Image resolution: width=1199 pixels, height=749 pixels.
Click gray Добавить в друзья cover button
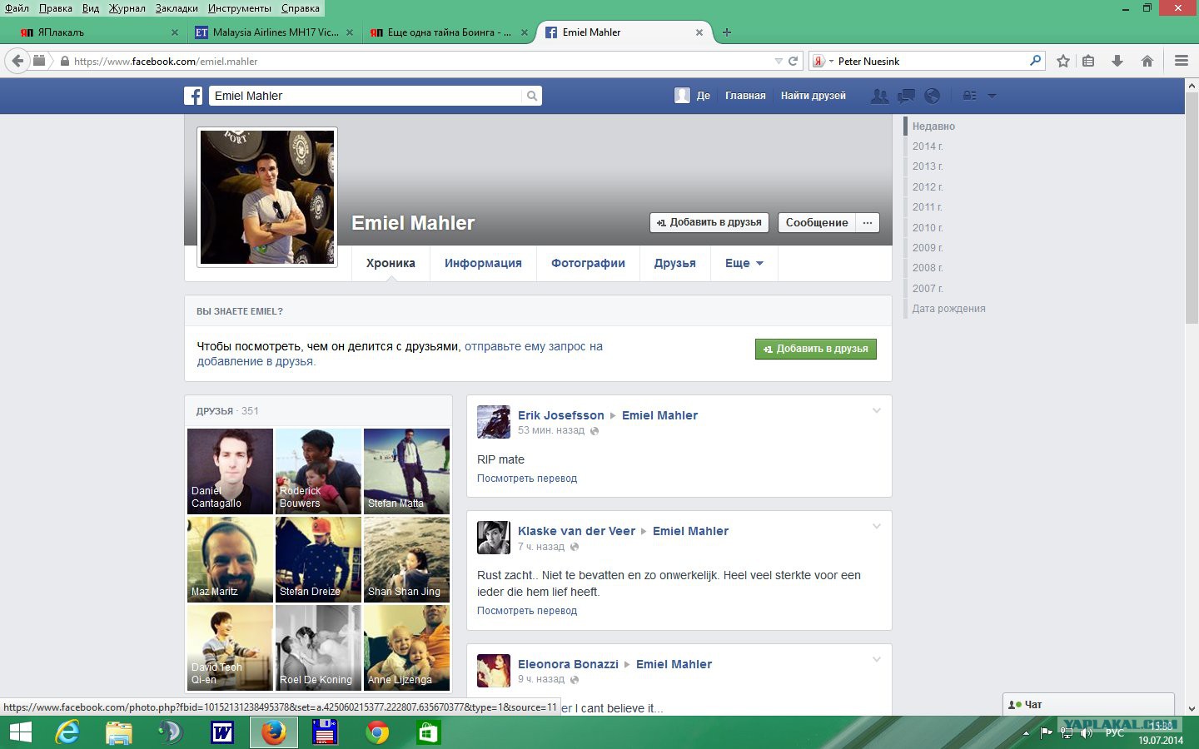(709, 222)
